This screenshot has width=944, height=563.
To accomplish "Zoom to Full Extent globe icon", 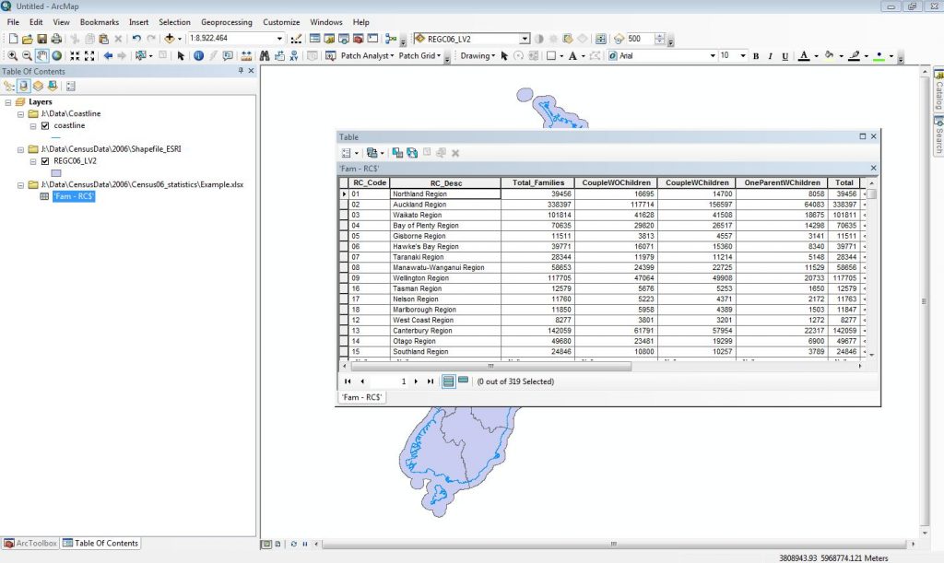I will pos(56,56).
